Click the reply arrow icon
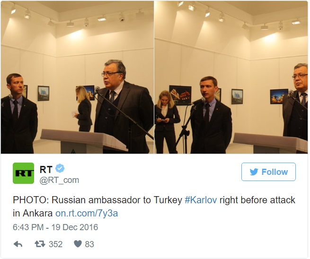This screenshot has height=259, width=310. coord(18,244)
